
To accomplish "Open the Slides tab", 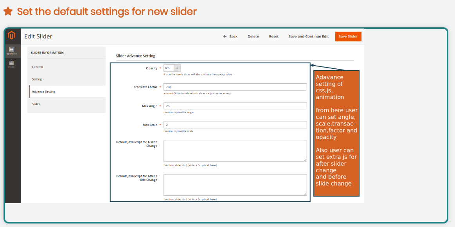I will (36, 104).
